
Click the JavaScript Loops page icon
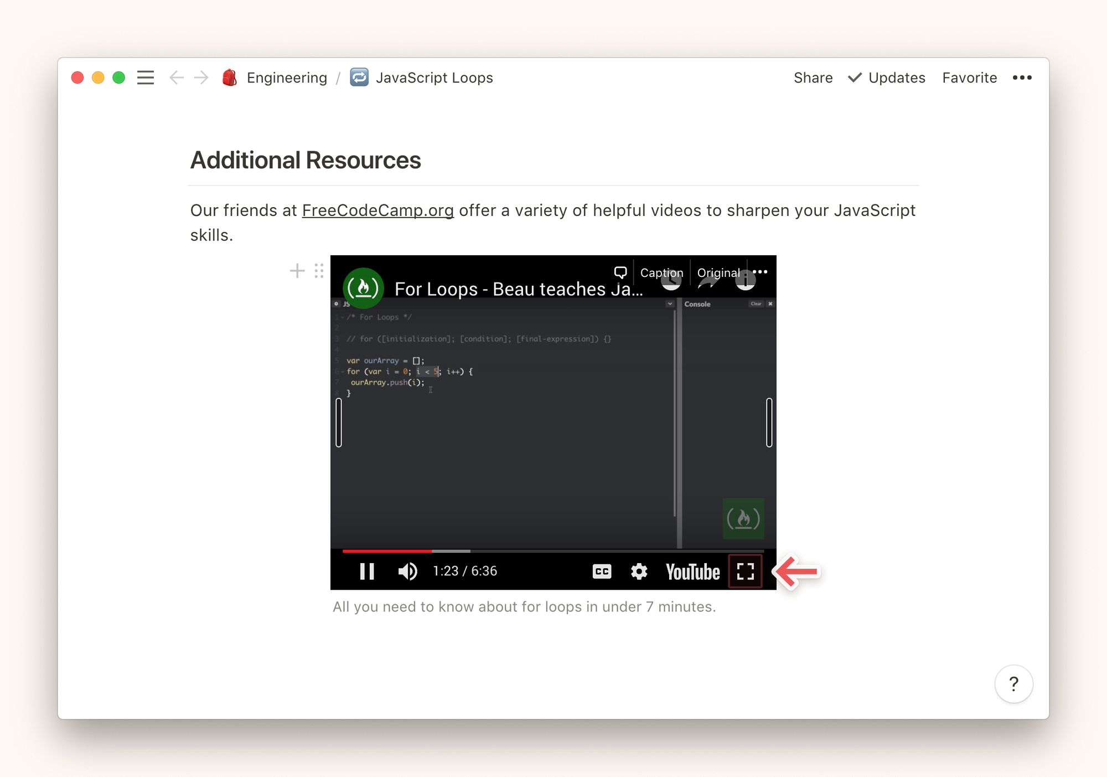point(359,78)
